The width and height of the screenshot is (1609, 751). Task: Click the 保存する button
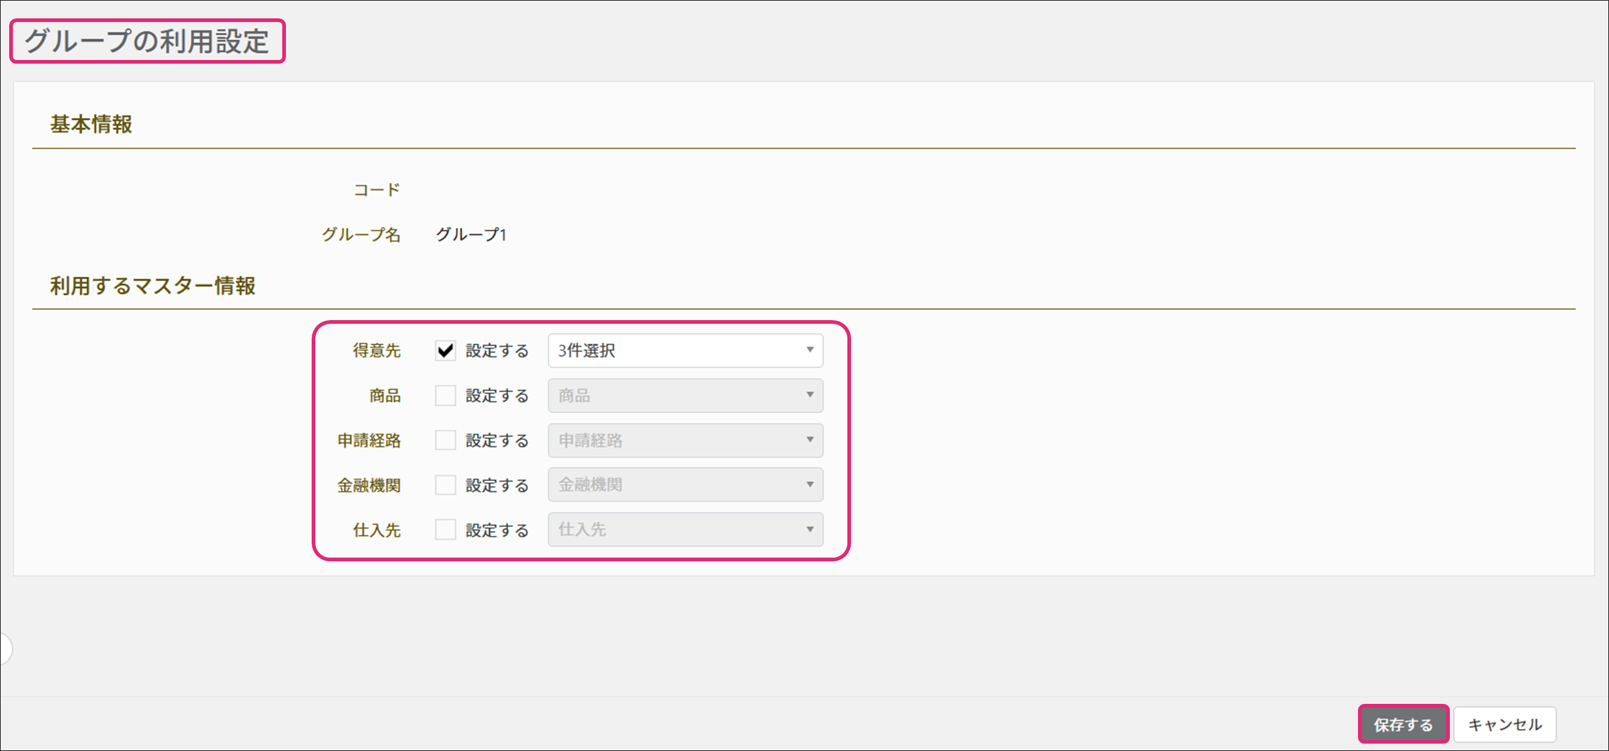click(1403, 725)
